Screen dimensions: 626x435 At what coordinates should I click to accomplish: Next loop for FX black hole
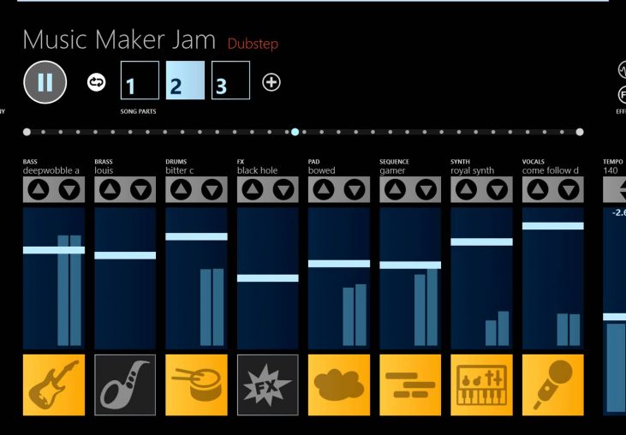[283, 189]
